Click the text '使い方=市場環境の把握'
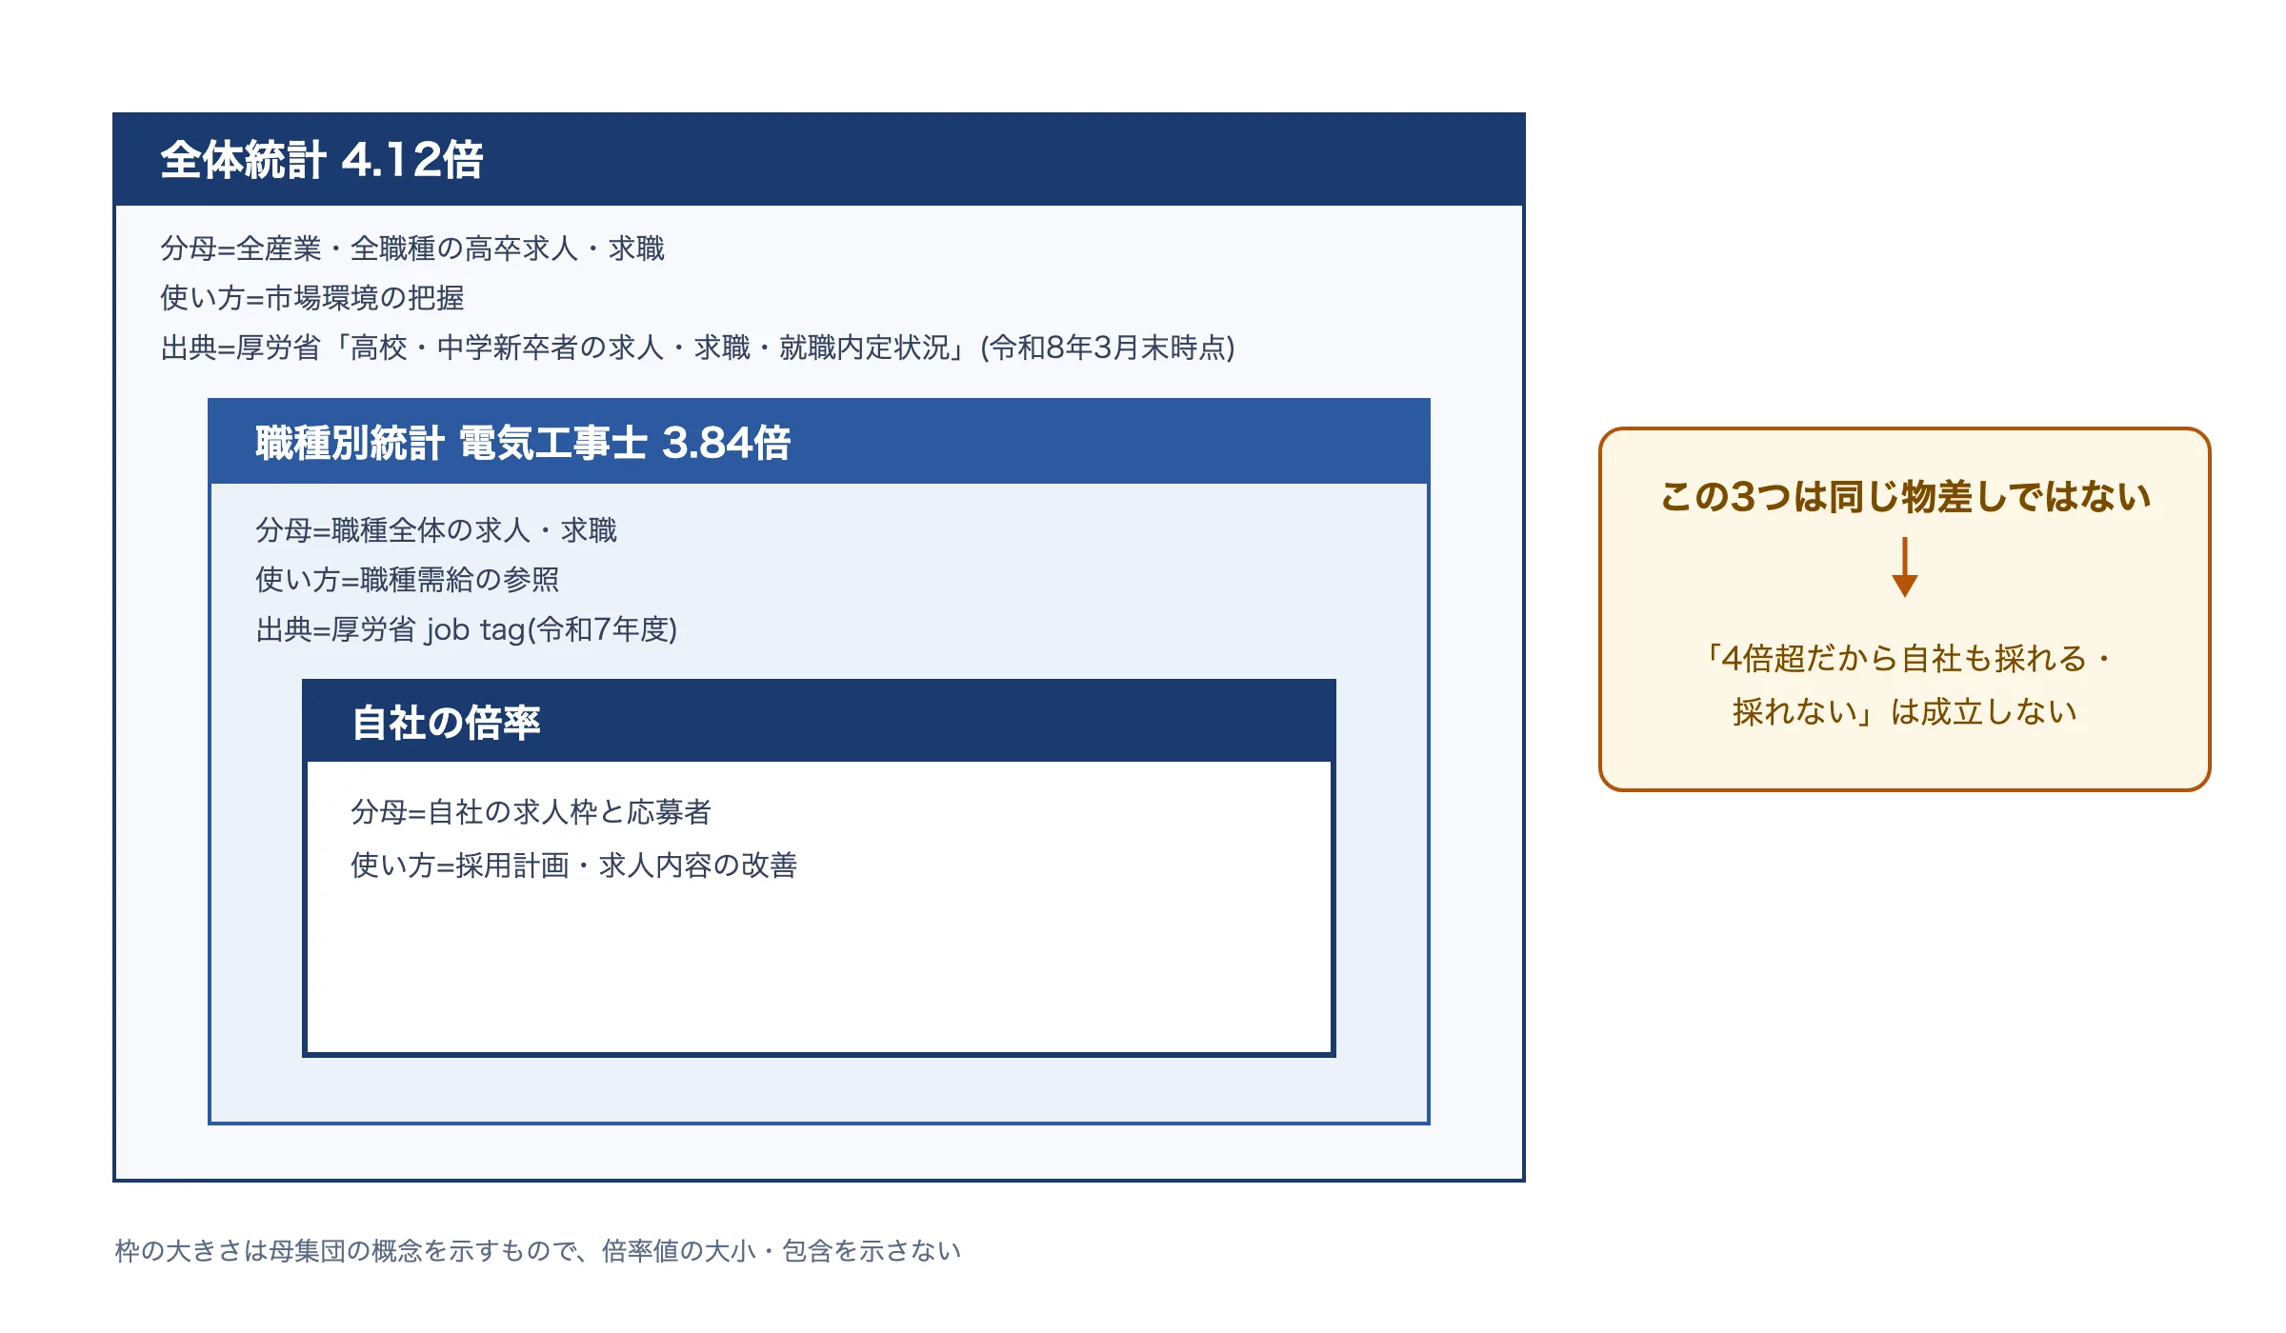Image resolution: width=2286 pixels, height=1333 pixels. [312, 298]
